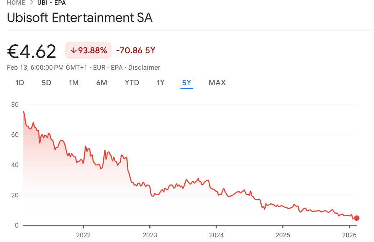Show the 1Y price range
The height and width of the screenshot is (242, 374).
[x=161, y=83]
